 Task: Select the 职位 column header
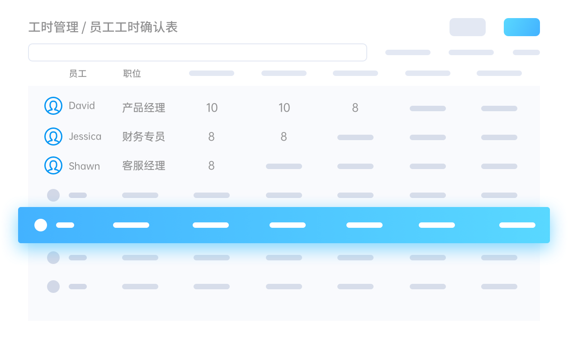[x=132, y=74]
